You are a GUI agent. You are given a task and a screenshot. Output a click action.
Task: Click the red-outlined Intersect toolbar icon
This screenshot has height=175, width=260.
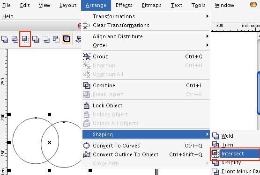(25, 39)
